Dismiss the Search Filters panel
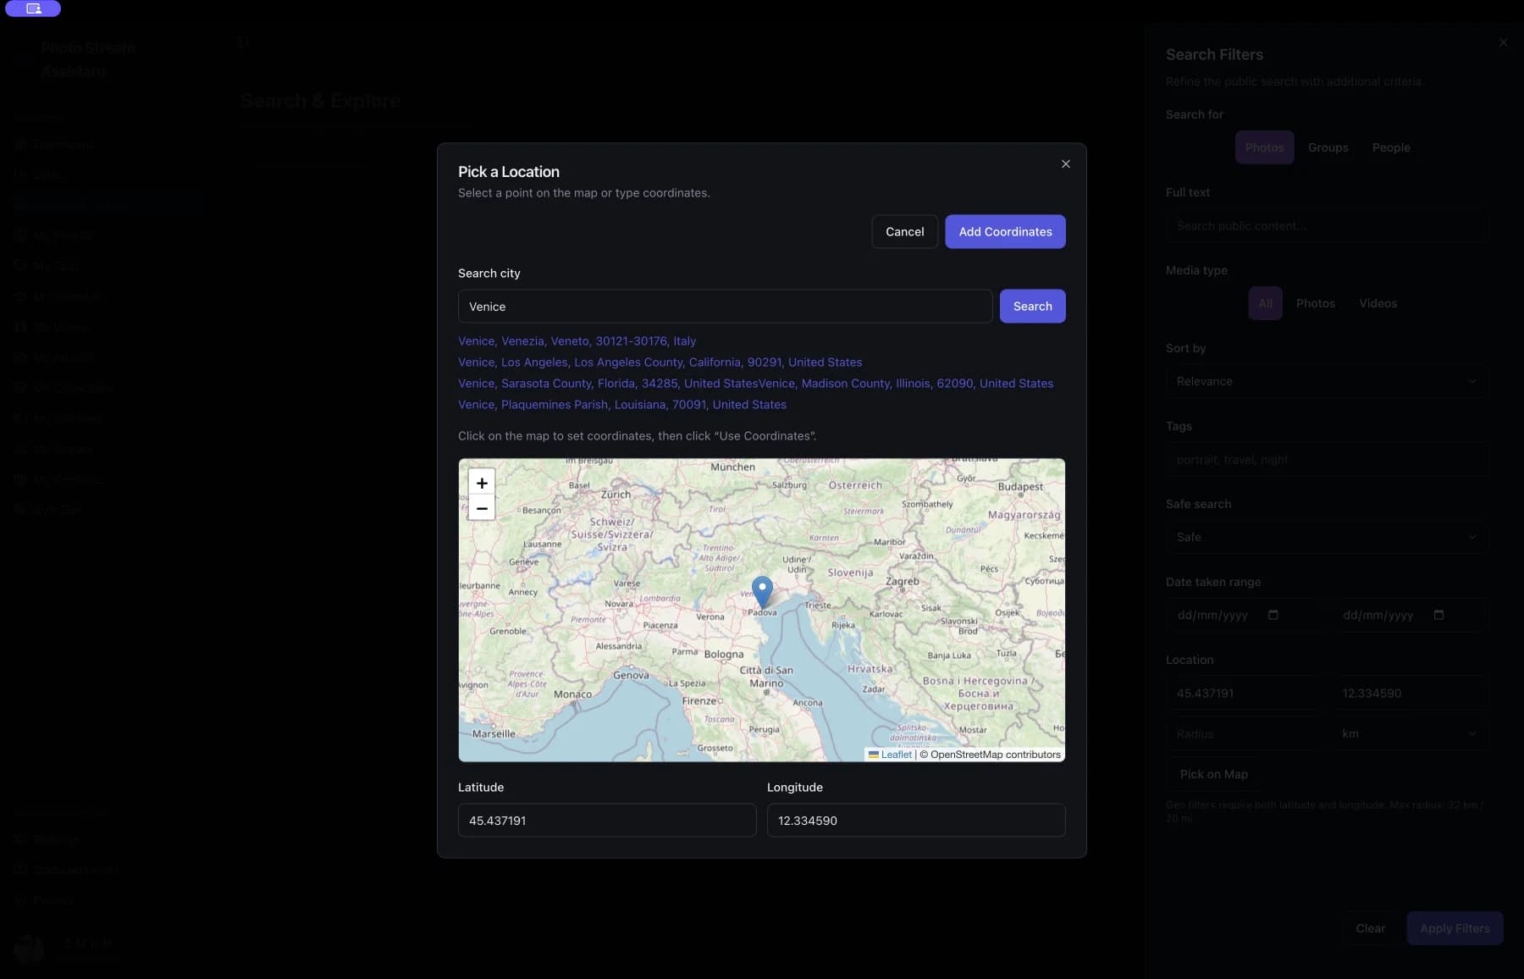 (1503, 41)
